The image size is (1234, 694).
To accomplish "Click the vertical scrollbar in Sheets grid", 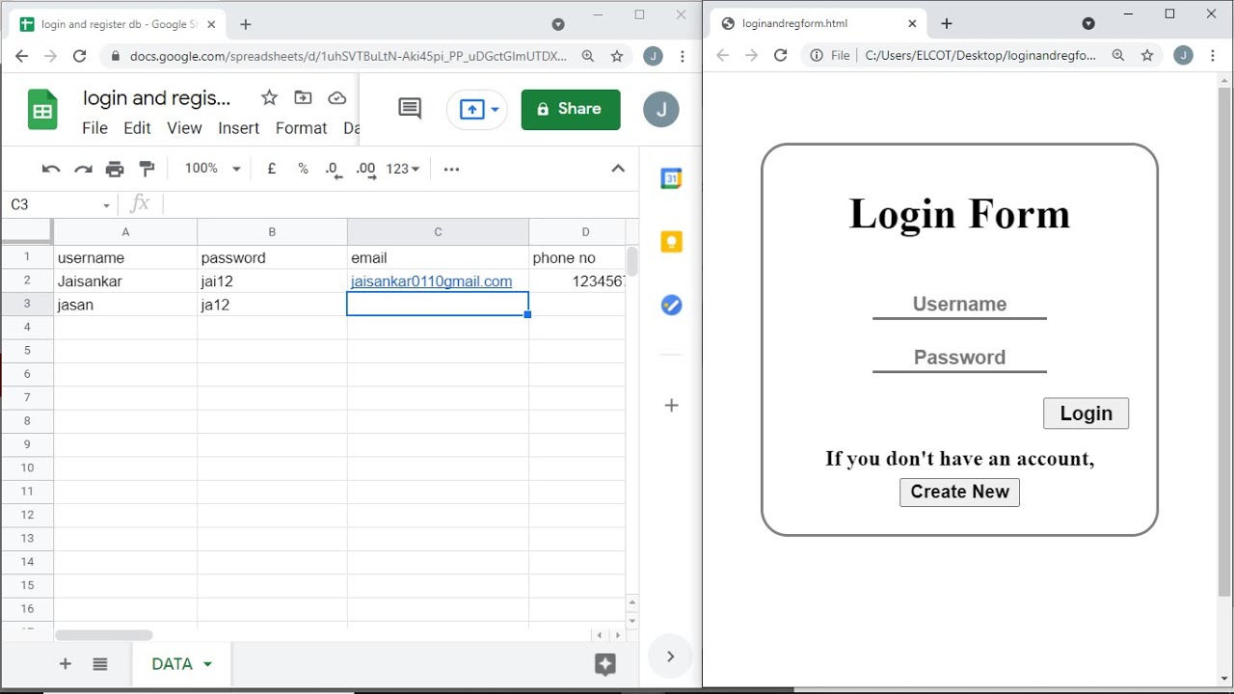I will tap(632, 261).
